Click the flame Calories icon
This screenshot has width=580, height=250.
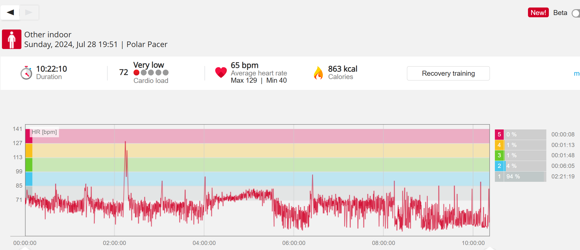point(318,73)
